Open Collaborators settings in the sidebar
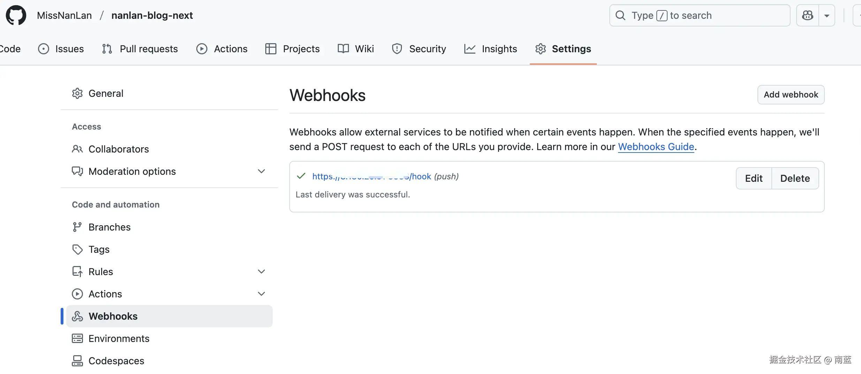This screenshot has height=374, width=861. [x=119, y=149]
